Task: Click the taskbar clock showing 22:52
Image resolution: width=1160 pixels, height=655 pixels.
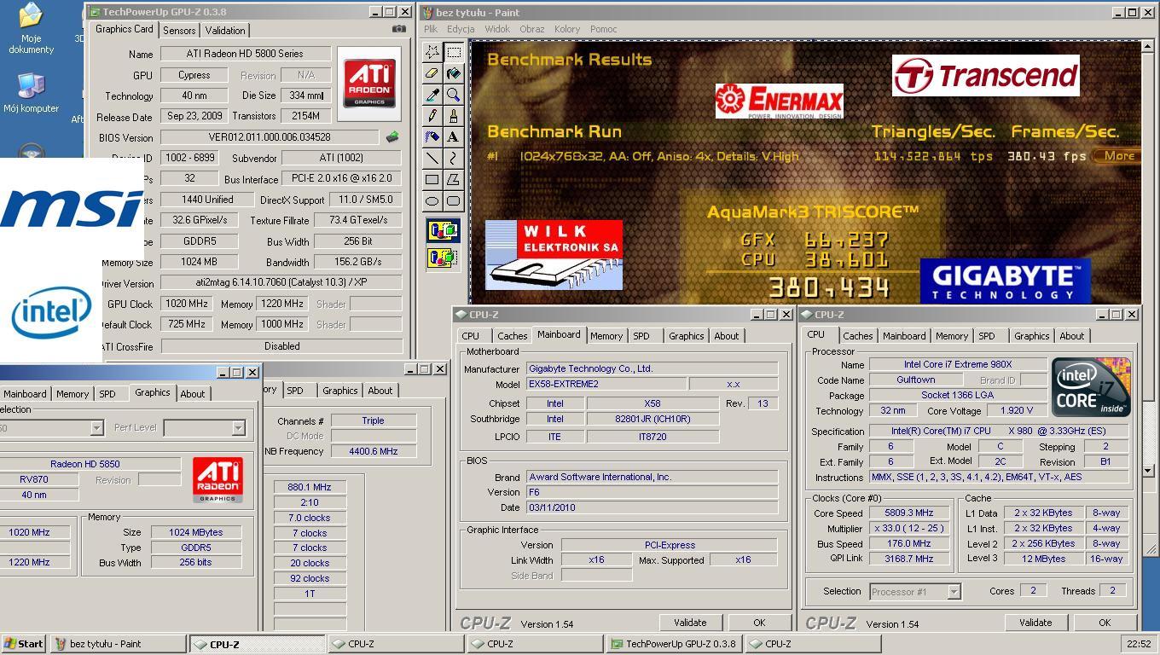Action: click(1139, 644)
